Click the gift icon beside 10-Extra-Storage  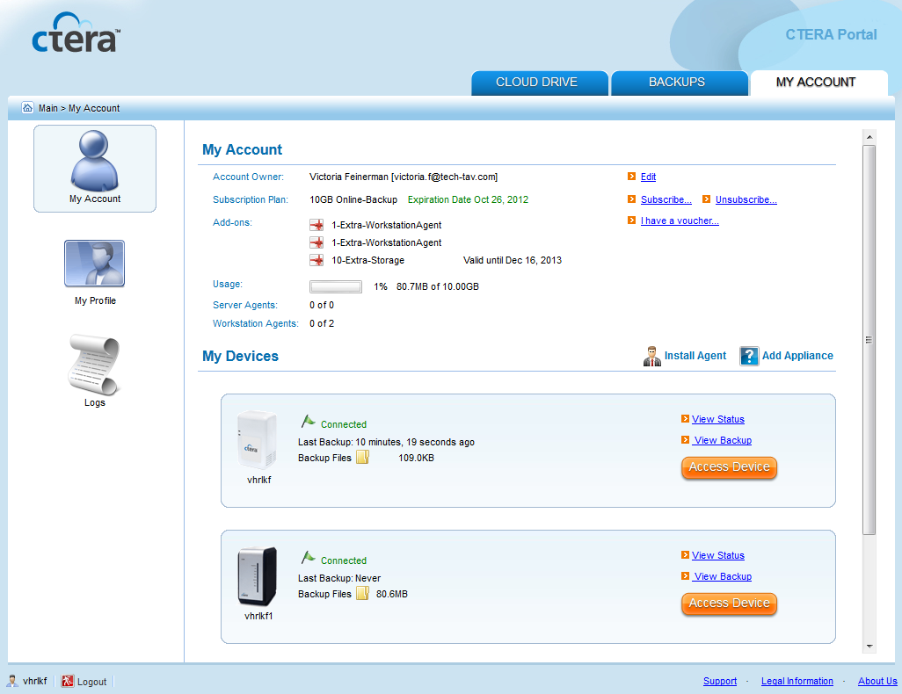tap(316, 260)
